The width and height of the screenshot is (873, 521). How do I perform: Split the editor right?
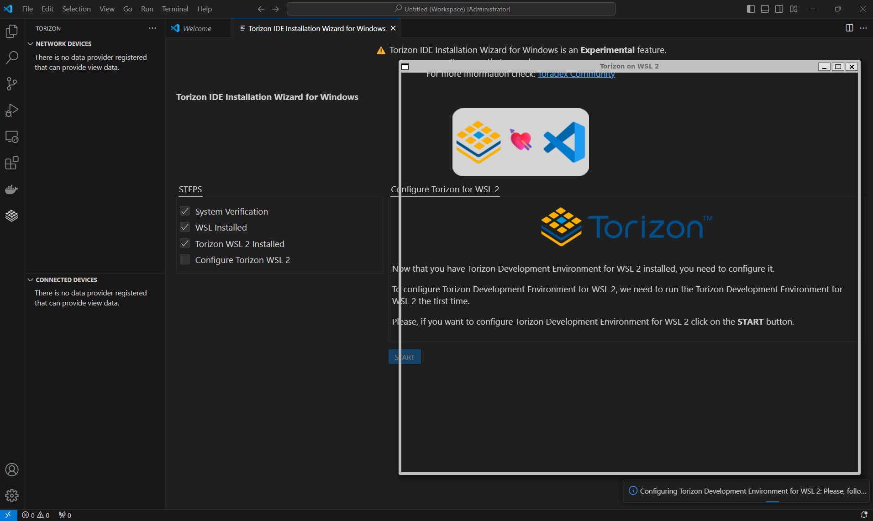pos(849,28)
